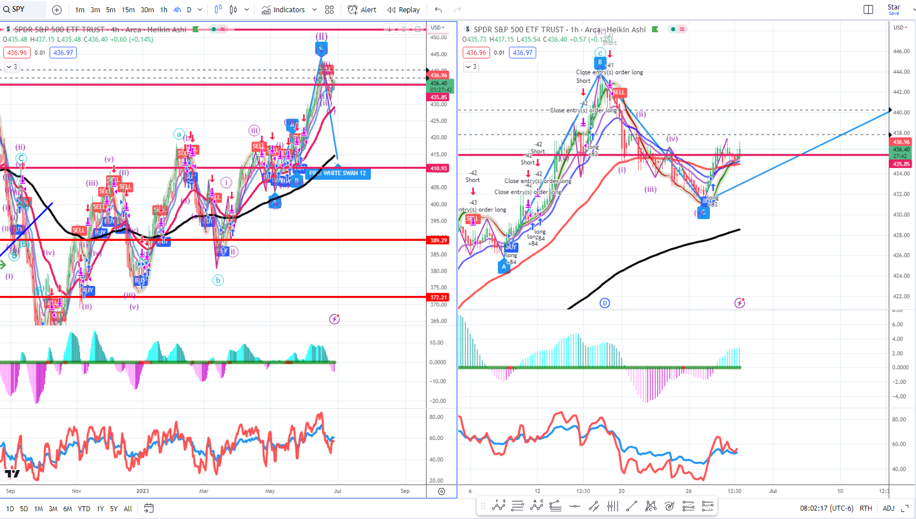916x519 pixels.
Task: Open left chart time axis settings gear
Action: pos(442,491)
